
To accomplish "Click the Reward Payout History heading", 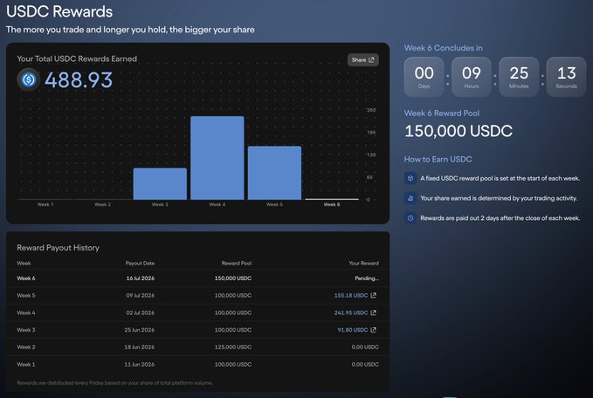I will tap(58, 248).
